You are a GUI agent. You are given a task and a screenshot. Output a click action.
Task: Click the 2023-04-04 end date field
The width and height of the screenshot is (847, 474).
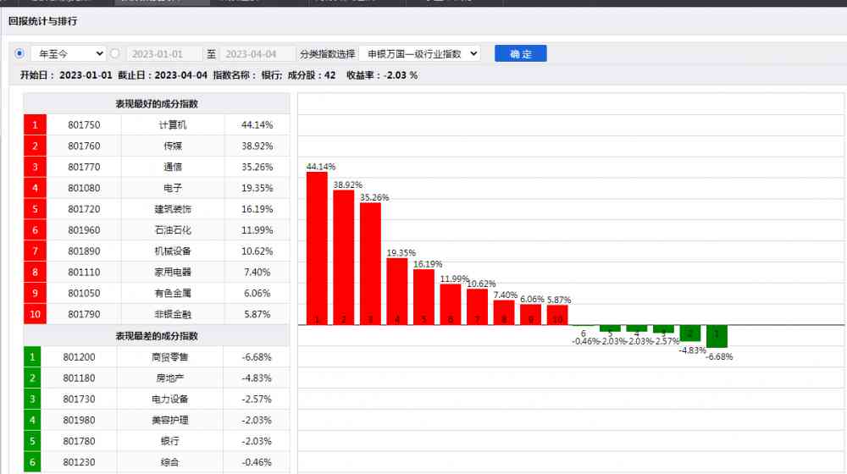258,53
